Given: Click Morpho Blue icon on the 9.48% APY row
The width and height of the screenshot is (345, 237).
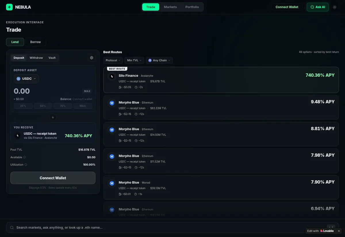Looking at the screenshot, I should 112,103.
